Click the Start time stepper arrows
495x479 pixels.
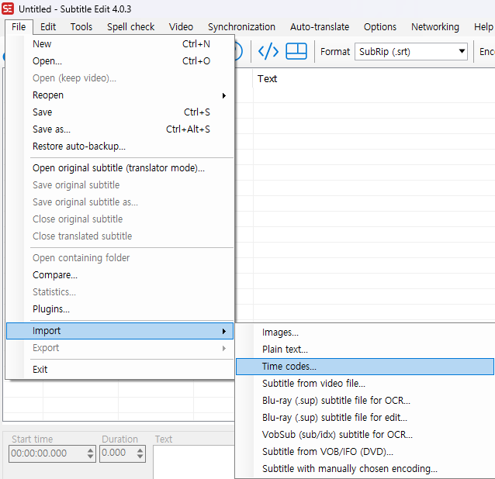91,453
